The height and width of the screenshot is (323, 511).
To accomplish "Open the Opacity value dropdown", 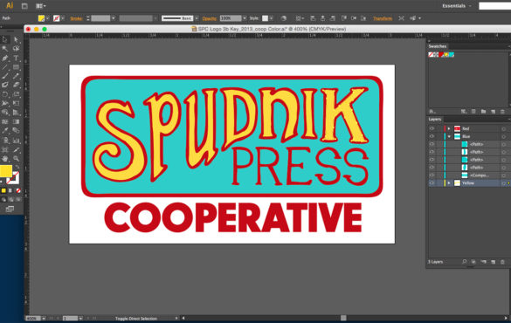I will [245, 18].
